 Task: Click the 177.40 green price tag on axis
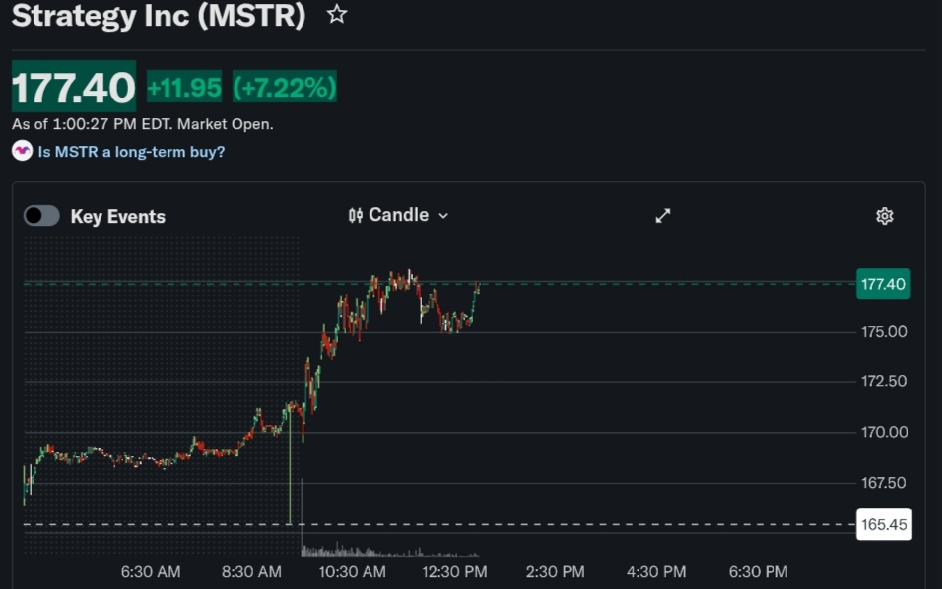883,284
